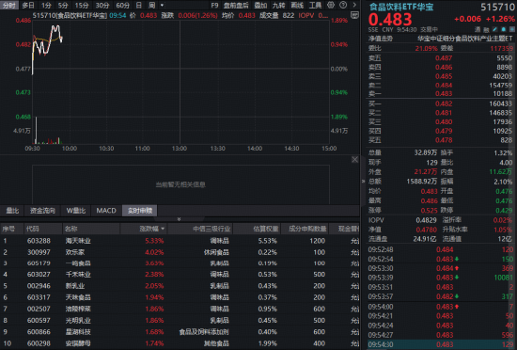
Task: Click the 华宝中证细分食品饮料产业主题 fund name
Action: coord(465,39)
